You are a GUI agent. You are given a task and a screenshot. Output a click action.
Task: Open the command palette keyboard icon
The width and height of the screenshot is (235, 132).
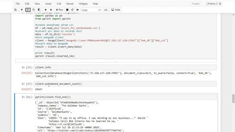pyautogui.click(x=106, y=10)
